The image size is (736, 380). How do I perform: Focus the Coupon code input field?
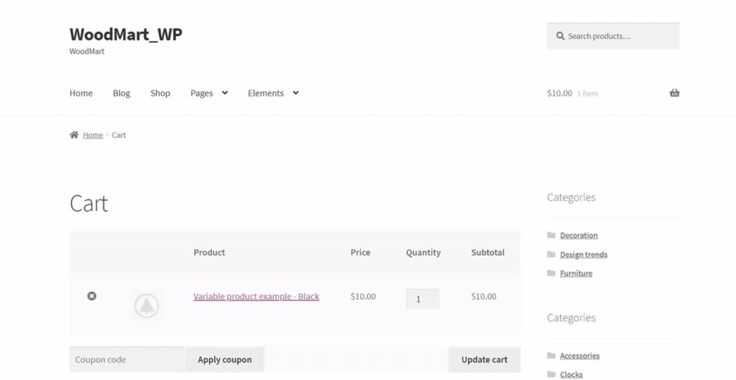126,360
